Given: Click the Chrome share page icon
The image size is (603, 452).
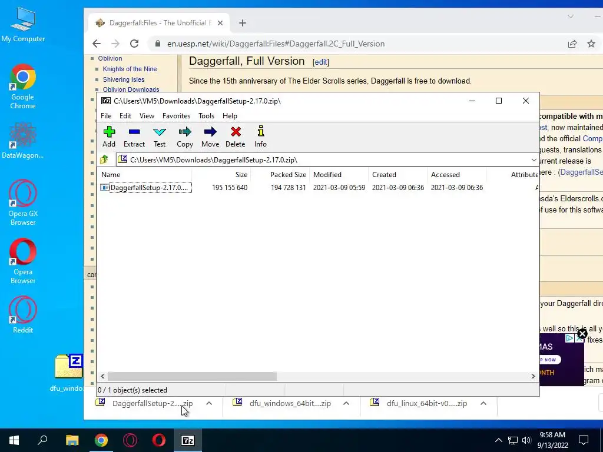Looking at the screenshot, I should point(572,44).
